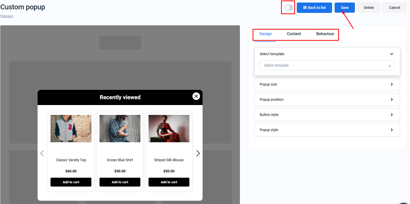The image size is (410, 204).
Task: Cancel editing the popup
Action: point(395,8)
